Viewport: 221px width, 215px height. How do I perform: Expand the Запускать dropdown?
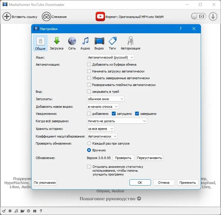pyautogui.click(x=106, y=99)
